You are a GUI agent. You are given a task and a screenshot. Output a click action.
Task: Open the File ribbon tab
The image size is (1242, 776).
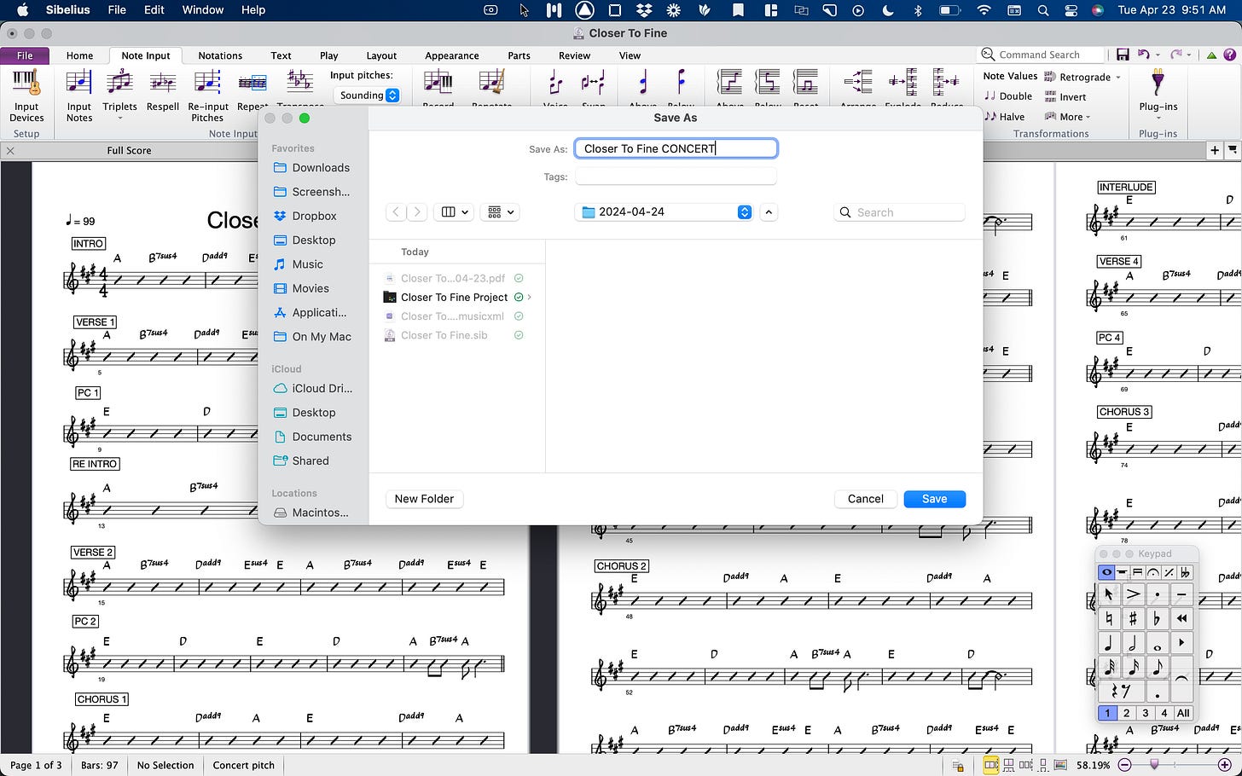pos(25,55)
